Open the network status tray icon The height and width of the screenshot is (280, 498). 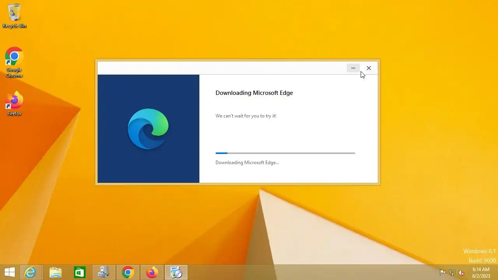coord(452,273)
